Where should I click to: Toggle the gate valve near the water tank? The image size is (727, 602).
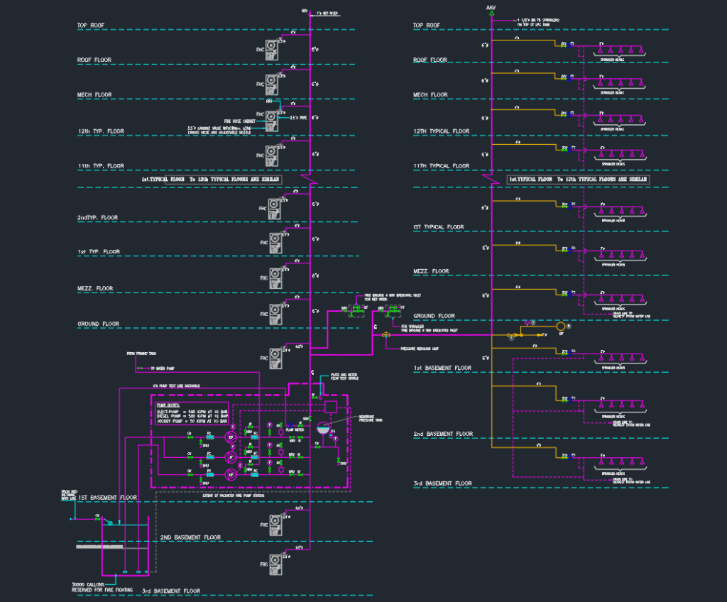[97, 519]
